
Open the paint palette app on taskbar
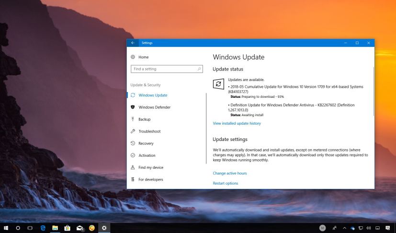point(92,228)
